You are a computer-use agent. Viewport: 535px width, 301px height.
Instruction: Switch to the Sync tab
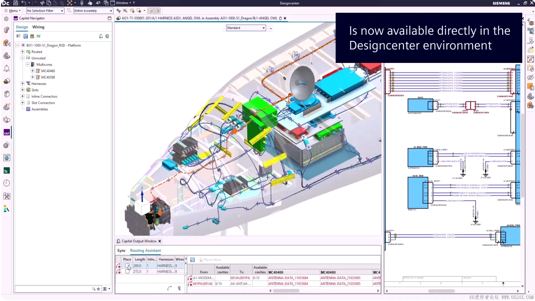121,251
